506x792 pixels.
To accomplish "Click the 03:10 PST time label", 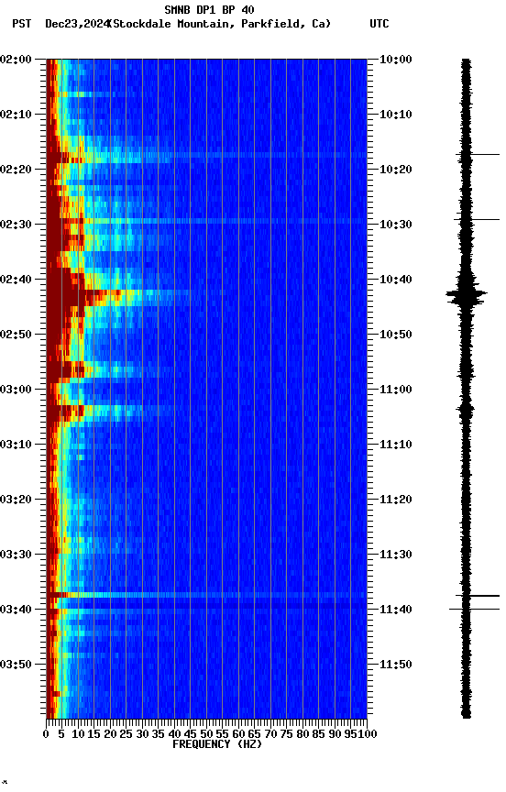I will click(x=16, y=445).
